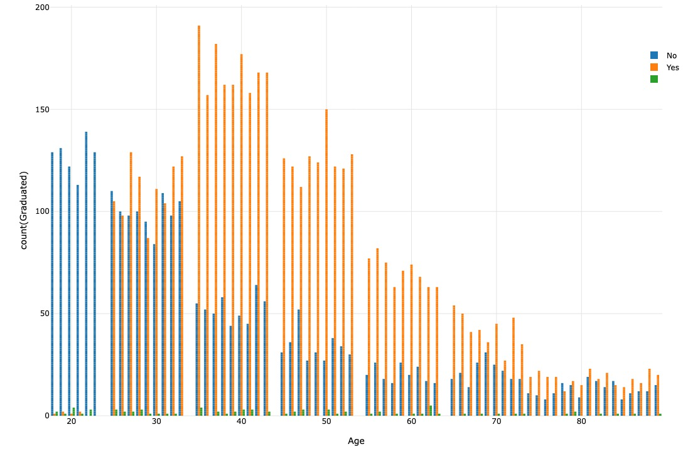Click the "count(Graduated)" y-axis title
Image resolution: width=688 pixels, height=449 pixels.
[24, 210]
